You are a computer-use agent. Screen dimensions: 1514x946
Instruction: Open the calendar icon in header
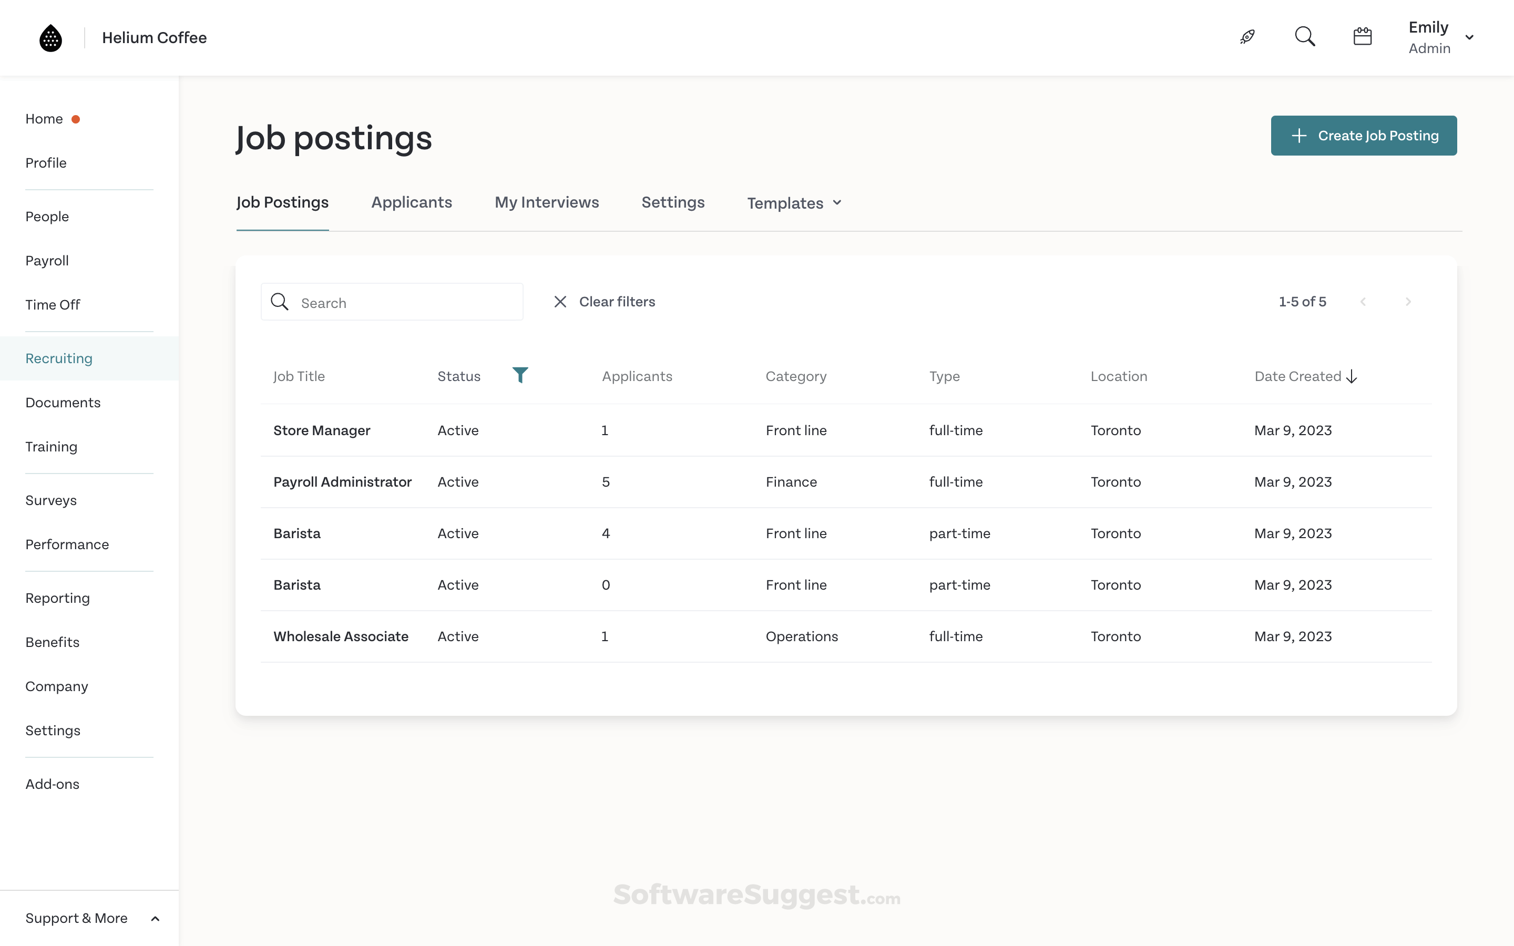(1362, 37)
